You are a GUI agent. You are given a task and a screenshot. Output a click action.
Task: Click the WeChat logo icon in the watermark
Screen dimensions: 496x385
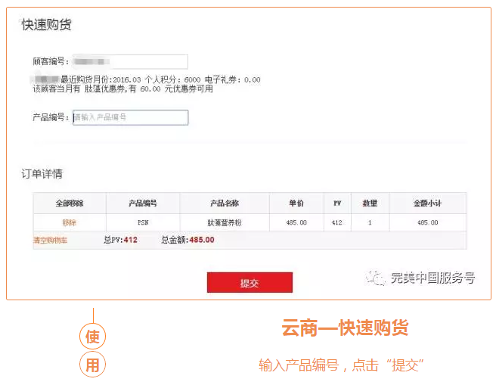click(376, 278)
